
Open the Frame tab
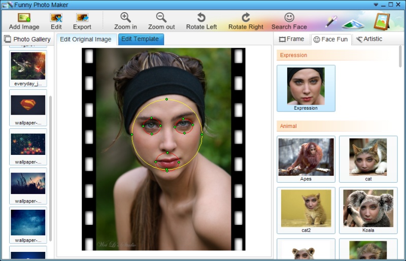[291, 39]
